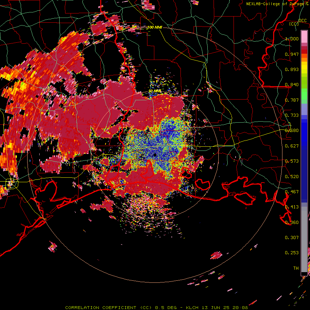Click the 0.467 legend value
Image resolution: width=310 pixels, height=310 pixels.
[292, 192]
